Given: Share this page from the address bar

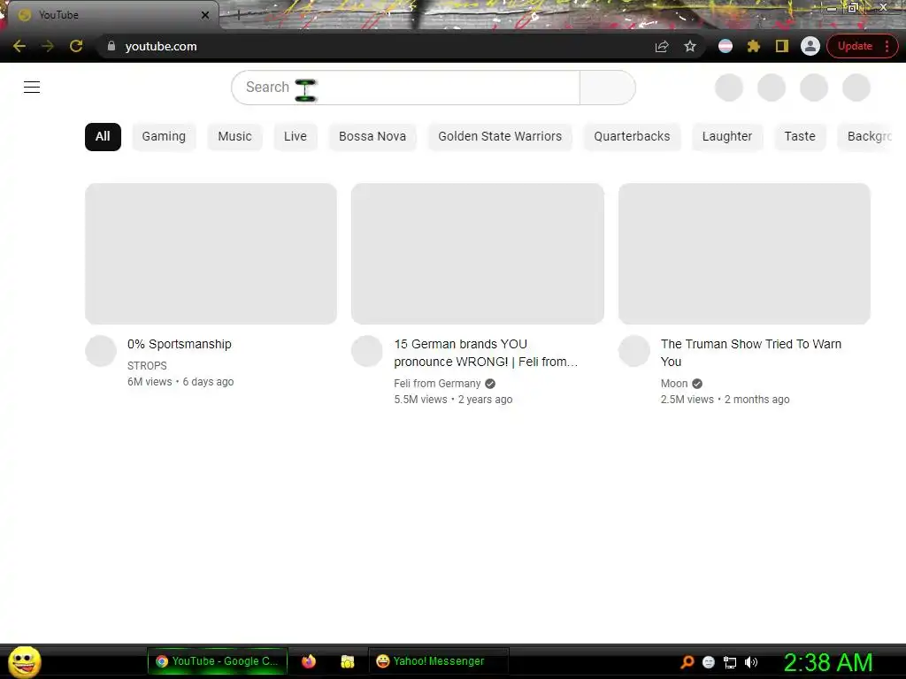Looking at the screenshot, I should coord(662,46).
